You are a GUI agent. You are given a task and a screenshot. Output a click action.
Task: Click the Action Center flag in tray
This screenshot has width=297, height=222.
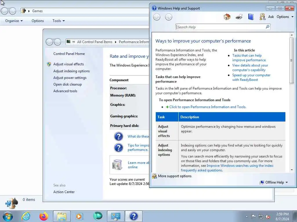click(x=253, y=217)
